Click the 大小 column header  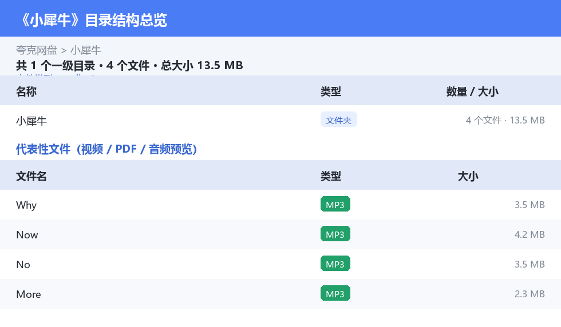pyautogui.click(x=468, y=176)
